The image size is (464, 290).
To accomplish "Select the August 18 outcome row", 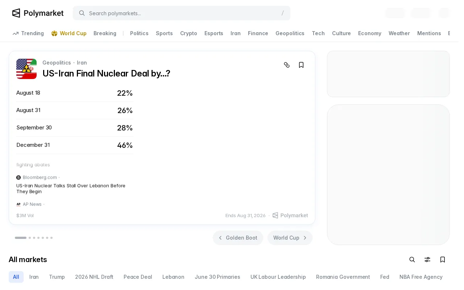I will coord(75,93).
